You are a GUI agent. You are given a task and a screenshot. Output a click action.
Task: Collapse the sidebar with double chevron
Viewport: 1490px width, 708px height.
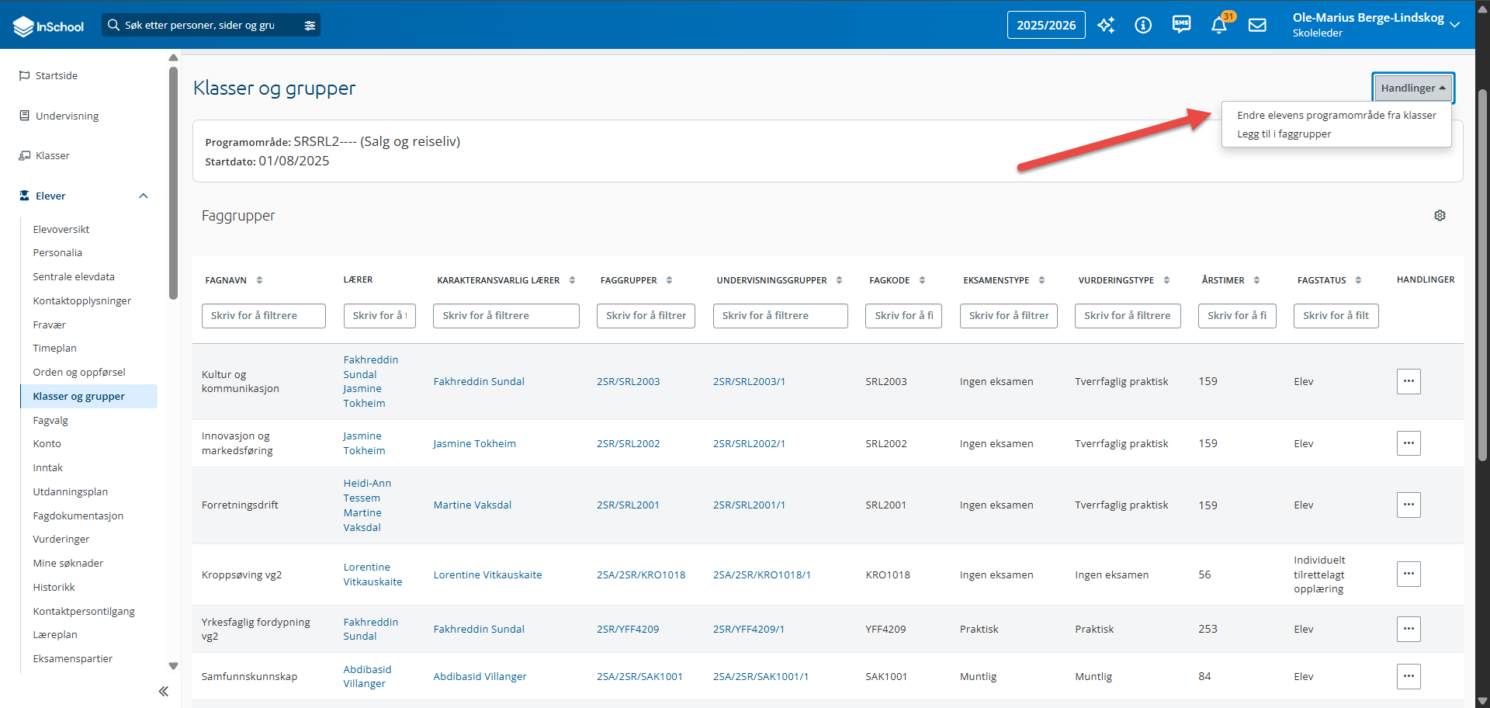pos(163,691)
